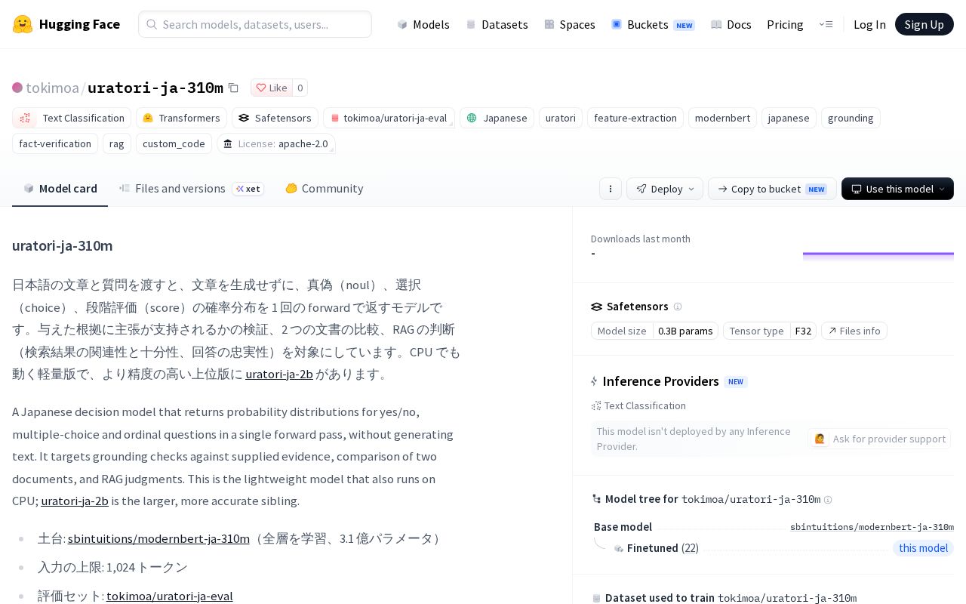Viewport: 966px width, 604px height.
Task: Open the apache-2.0 license tag
Action: tap(276, 143)
